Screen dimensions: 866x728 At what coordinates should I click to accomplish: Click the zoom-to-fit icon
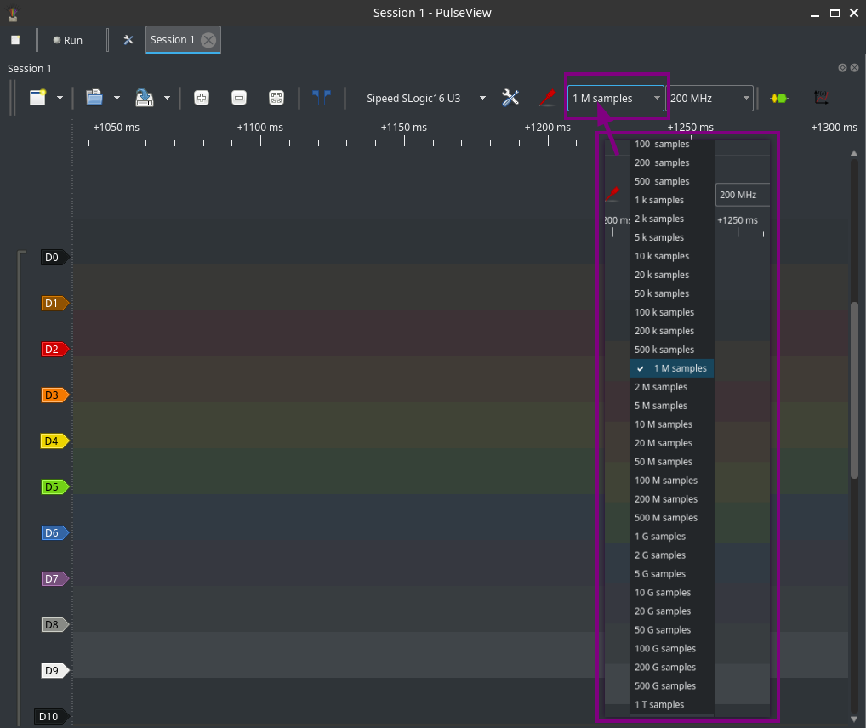(276, 98)
